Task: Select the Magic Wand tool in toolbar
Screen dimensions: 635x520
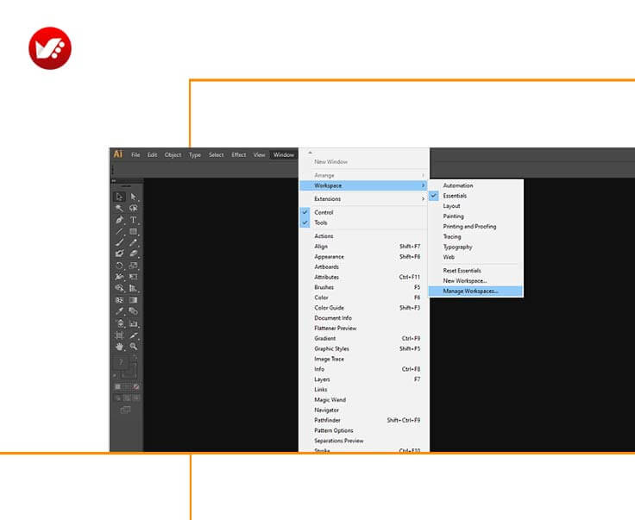Action: point(119,208)
